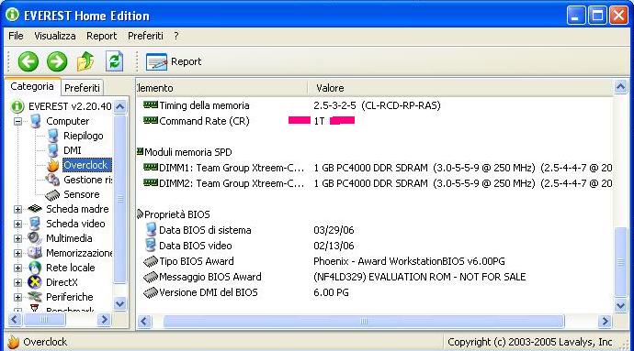Image resolution: width=634 pixels, height=351 pixels.
Task: Click the Riepilogo monitor icon
Action: 53,136
